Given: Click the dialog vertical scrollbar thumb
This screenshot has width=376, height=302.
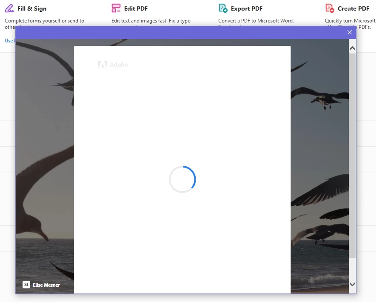Looking at the screenshot, I should [x=352, y=155].
